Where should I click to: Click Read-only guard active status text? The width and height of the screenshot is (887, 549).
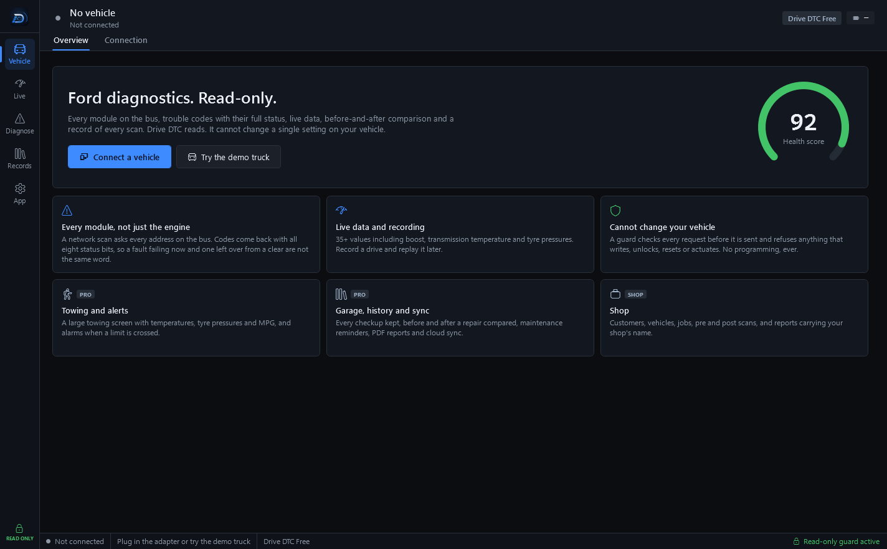click(842, 542)
